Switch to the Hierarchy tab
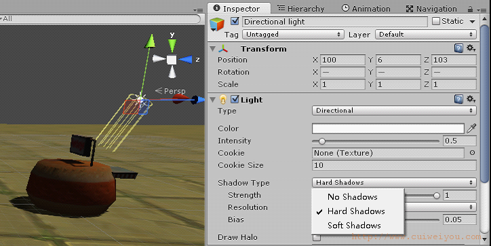Screen dimensions: 491x246 click(301, 9)
